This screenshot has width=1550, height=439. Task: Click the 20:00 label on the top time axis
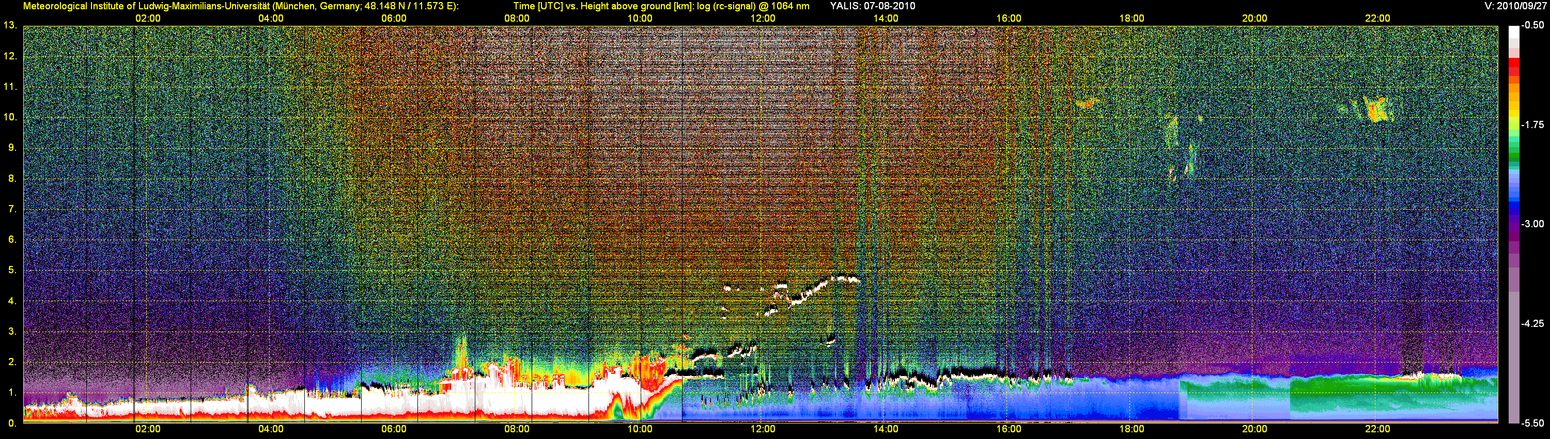pos(1254,18)
